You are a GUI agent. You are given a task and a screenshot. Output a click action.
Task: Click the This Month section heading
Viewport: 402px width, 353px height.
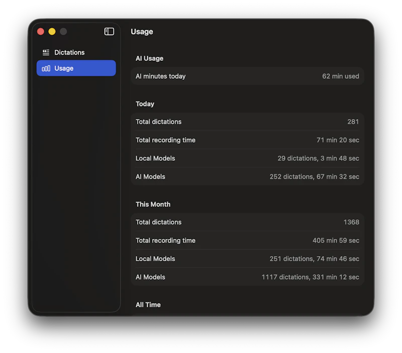(153, 204)
